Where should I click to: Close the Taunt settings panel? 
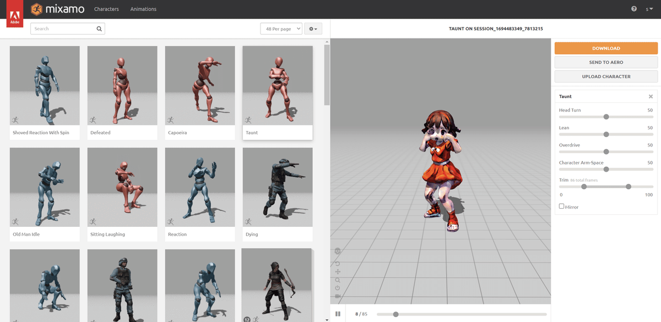[651, 96]
